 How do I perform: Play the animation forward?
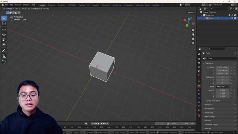click(102, 124)
